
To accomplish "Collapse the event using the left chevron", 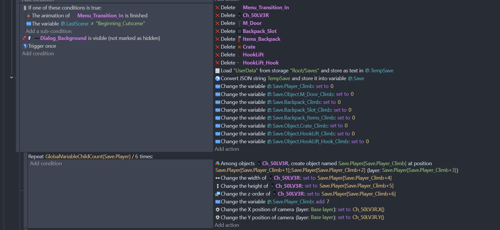I will [12, 78].
